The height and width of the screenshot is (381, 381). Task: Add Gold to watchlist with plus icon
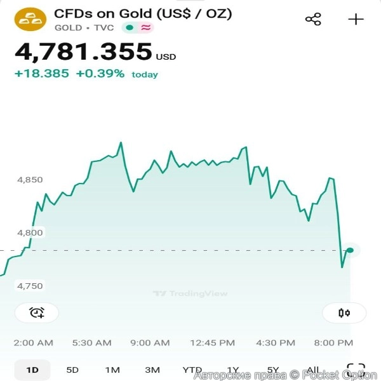[356, 19]
